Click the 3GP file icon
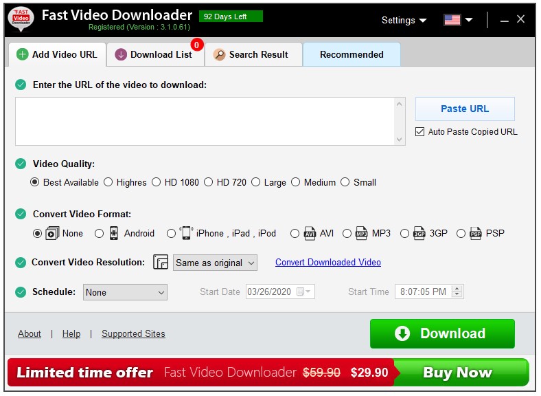Image resolution: width=541 pixels, height=396 pixels. (419, 234)
